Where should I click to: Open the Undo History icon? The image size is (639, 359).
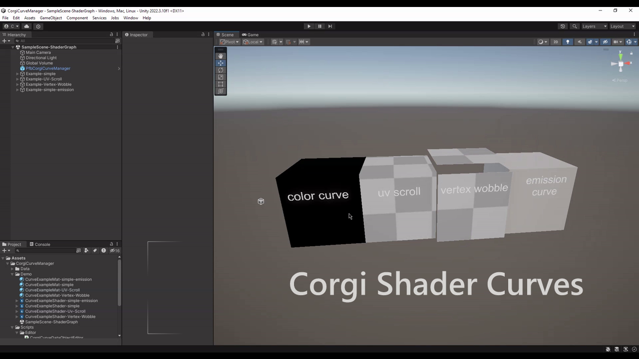pos(563,26)
